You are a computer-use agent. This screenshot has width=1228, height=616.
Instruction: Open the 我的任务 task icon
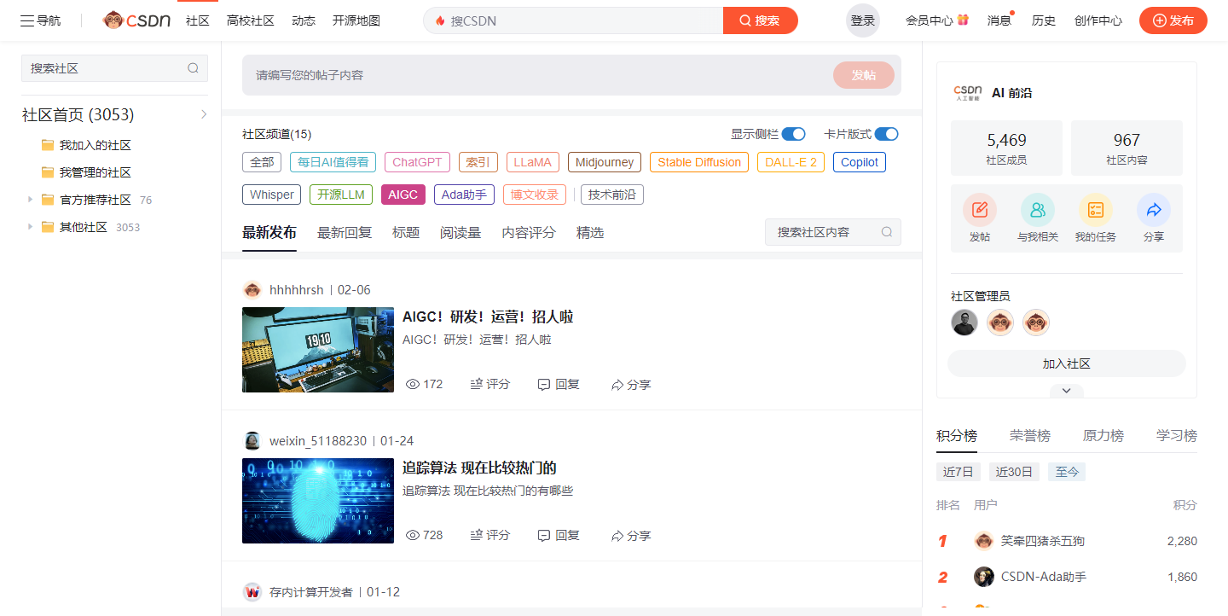click(1096, 209)
